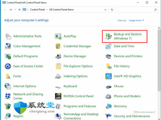Click the Control Panel search box

(138, 10)
